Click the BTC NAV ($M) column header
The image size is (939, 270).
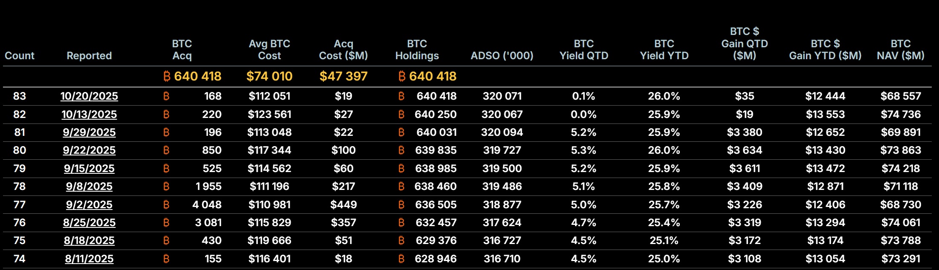901,50
